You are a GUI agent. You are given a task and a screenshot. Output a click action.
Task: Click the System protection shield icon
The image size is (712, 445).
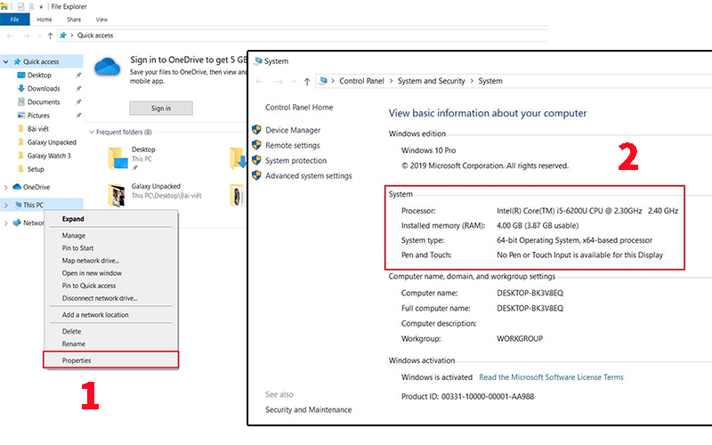[256, 161]
